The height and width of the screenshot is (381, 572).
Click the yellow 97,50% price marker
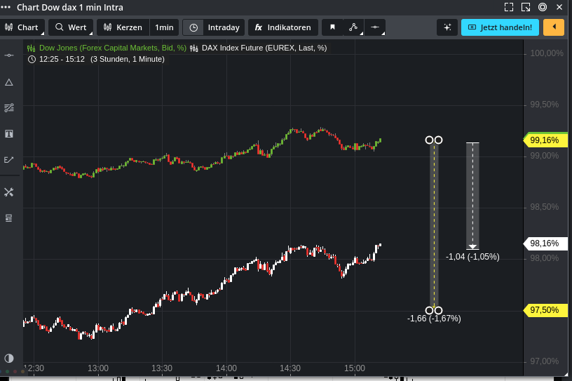[545, 310]
